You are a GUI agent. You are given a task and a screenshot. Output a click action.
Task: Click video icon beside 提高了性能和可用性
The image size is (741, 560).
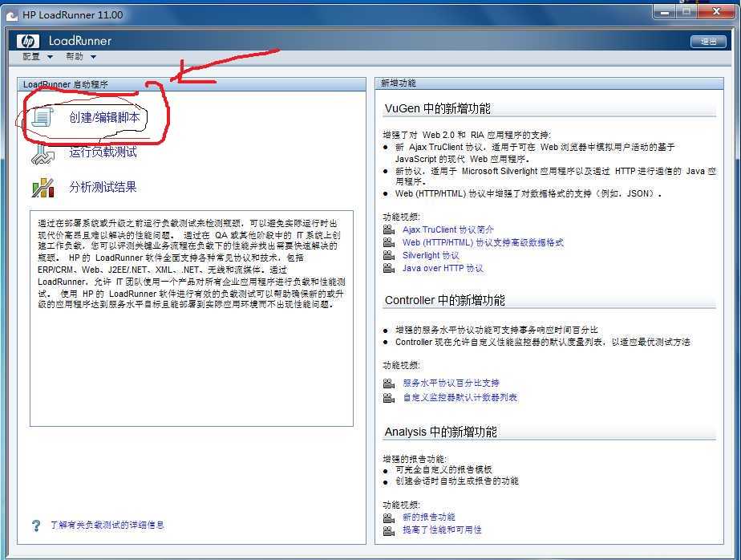point(389,530)
